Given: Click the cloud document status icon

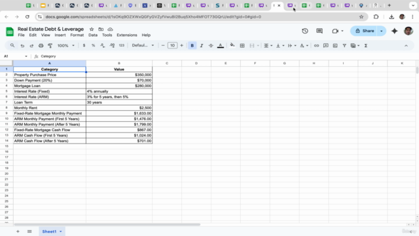Looking at the screenshot, I should coord(110,29).
